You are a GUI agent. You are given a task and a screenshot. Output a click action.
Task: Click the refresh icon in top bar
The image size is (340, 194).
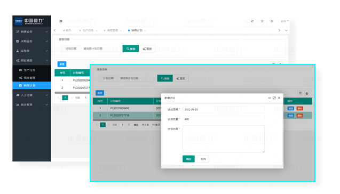[x=252, y=21]
